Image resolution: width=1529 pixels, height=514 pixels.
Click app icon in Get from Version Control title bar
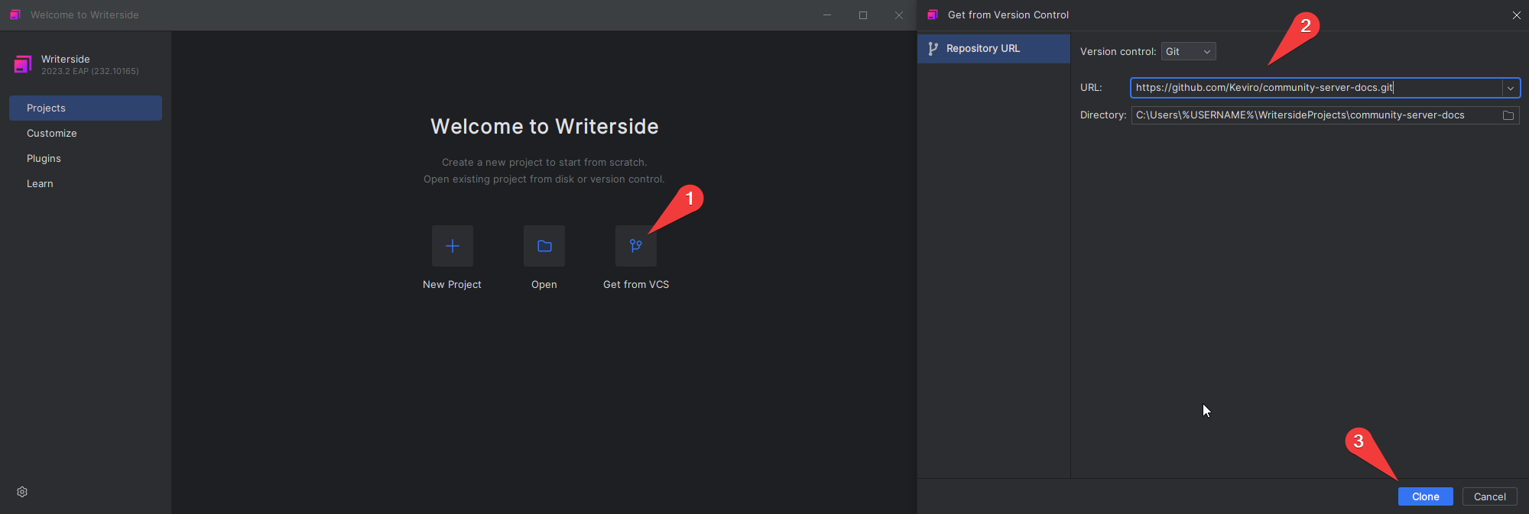(932, 15)
